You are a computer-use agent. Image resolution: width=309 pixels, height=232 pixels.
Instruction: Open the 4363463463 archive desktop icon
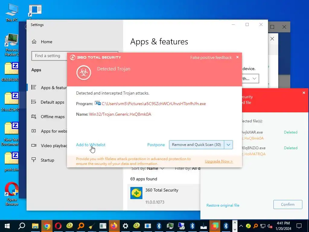(x=10, y=72)
